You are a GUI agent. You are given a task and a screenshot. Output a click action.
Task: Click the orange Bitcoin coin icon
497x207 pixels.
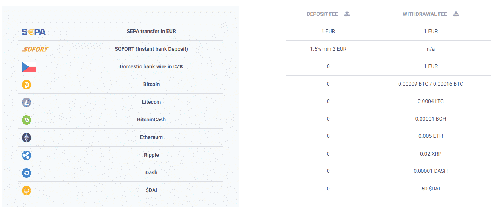26,85
